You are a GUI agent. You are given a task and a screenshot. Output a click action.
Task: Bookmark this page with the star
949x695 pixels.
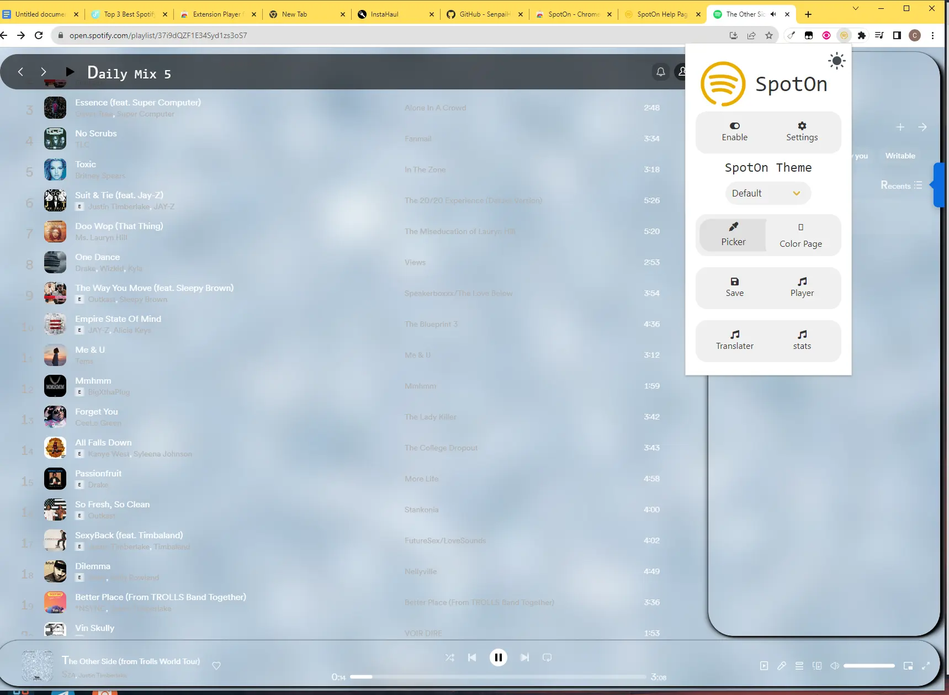768,35
